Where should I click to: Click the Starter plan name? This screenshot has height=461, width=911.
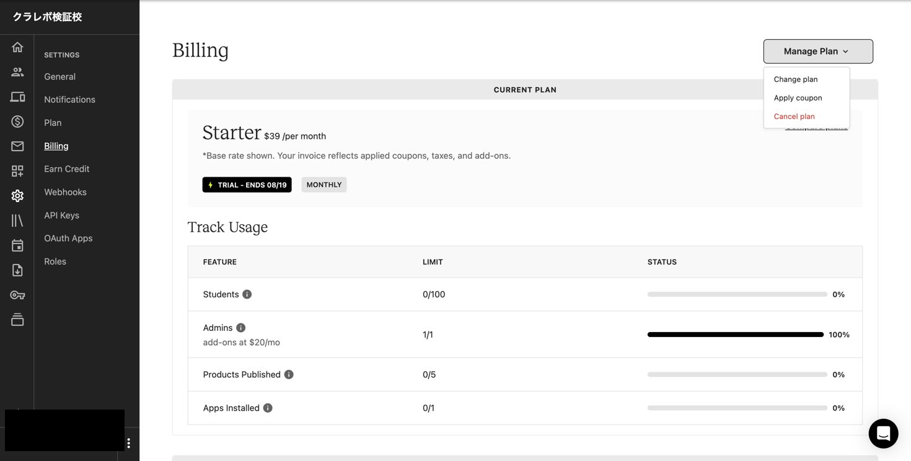point(232,133)
